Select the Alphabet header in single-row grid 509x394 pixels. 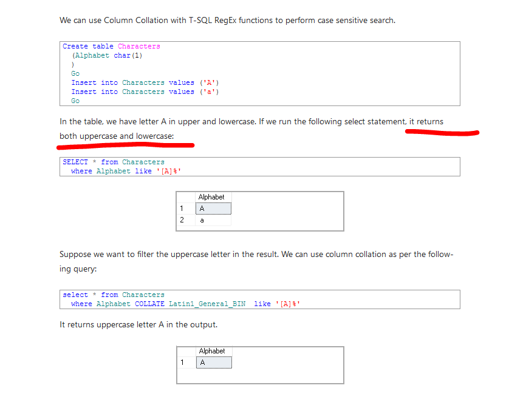tap(211, 351)
